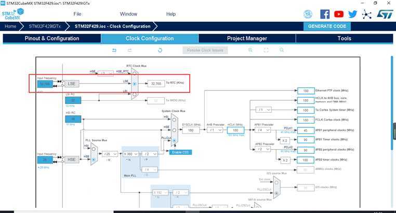This screenshot has height=213, width=396.
Task: Open the PLL /M divider /25 dropdown
Action: tap(110, 154)
